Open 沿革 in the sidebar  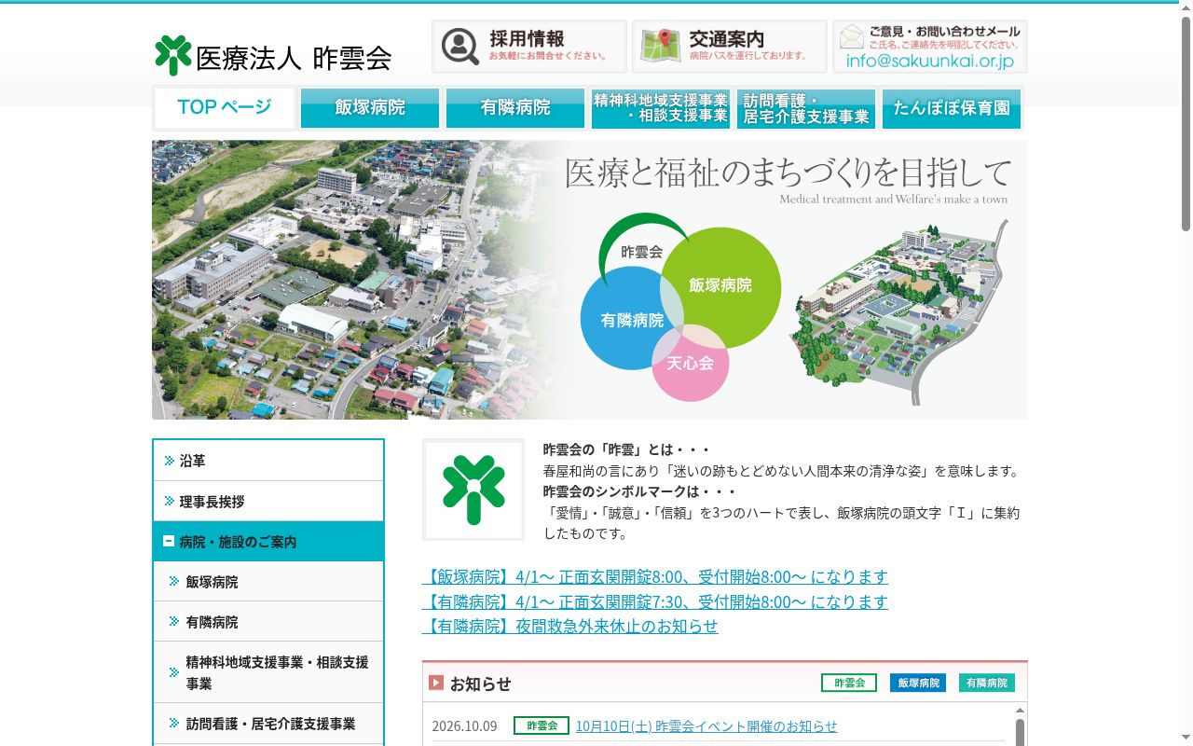(268, 461)
